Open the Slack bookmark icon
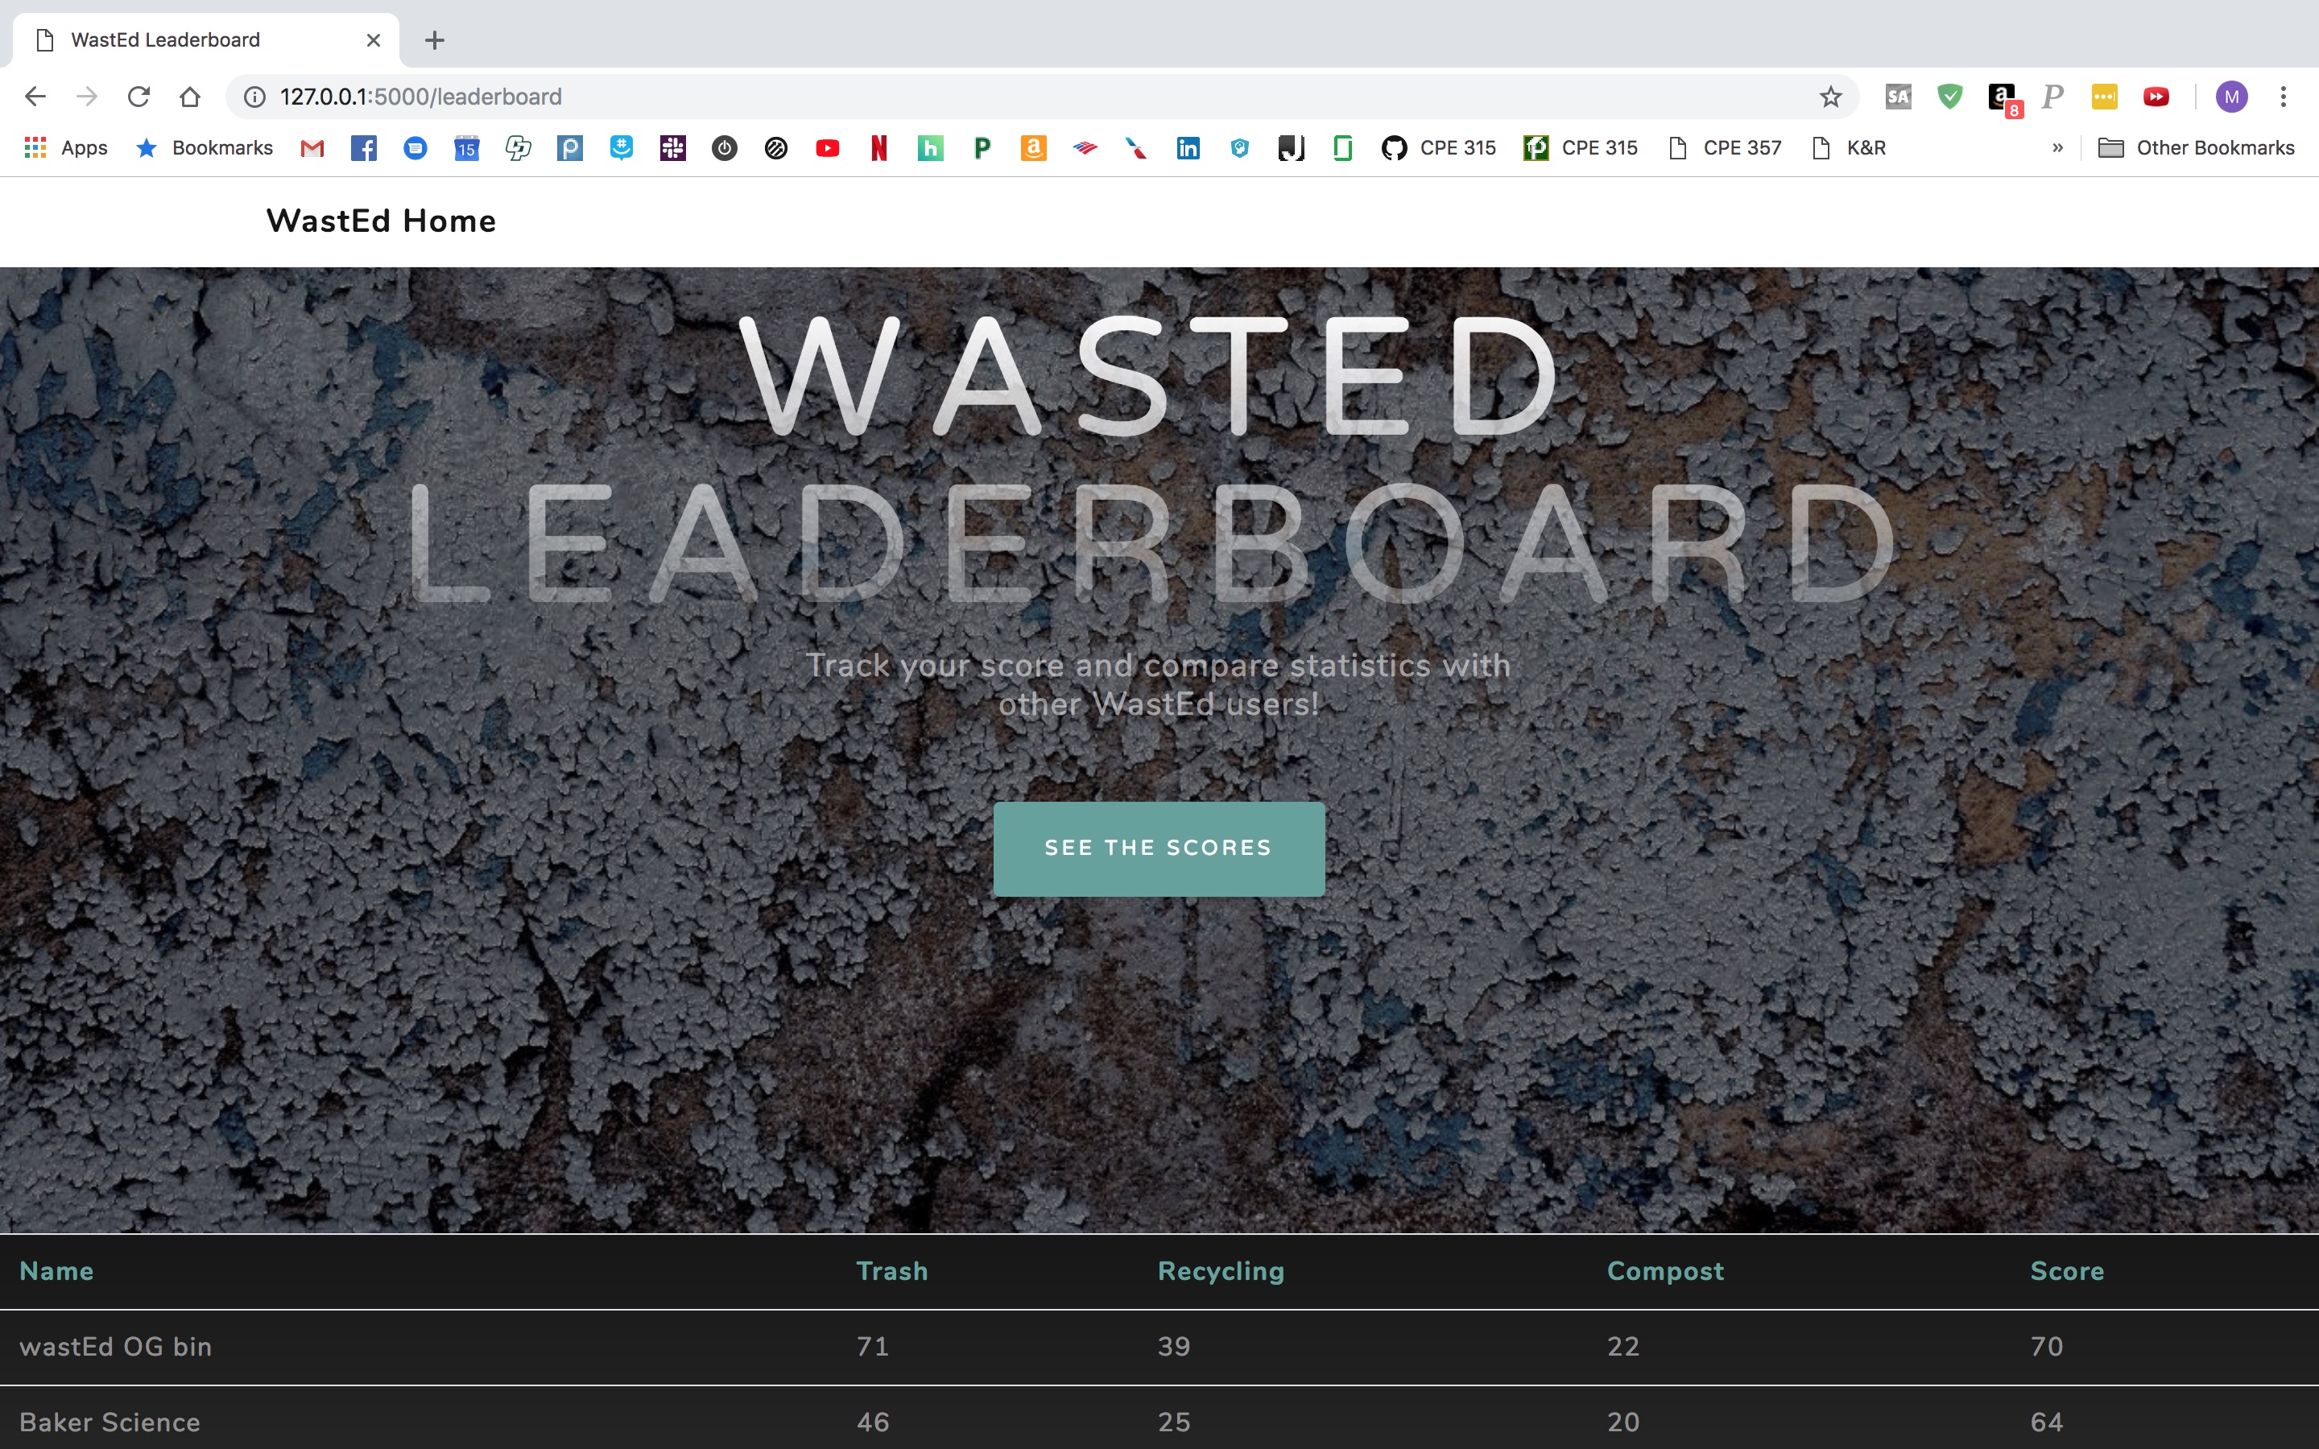This screenshot has height=1449, width=2319. pos(672,147)
